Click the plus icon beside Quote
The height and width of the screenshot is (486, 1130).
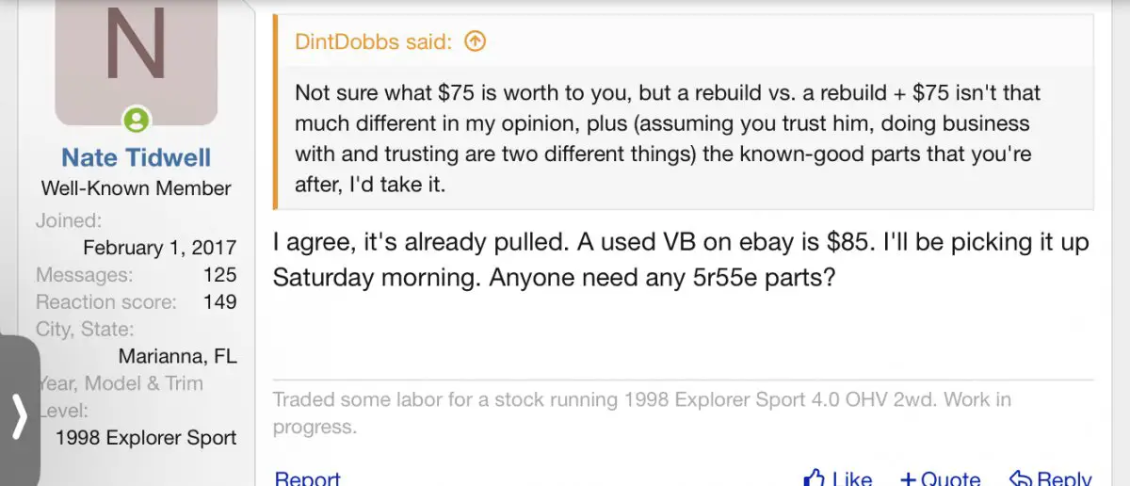(x=908, y=479)
